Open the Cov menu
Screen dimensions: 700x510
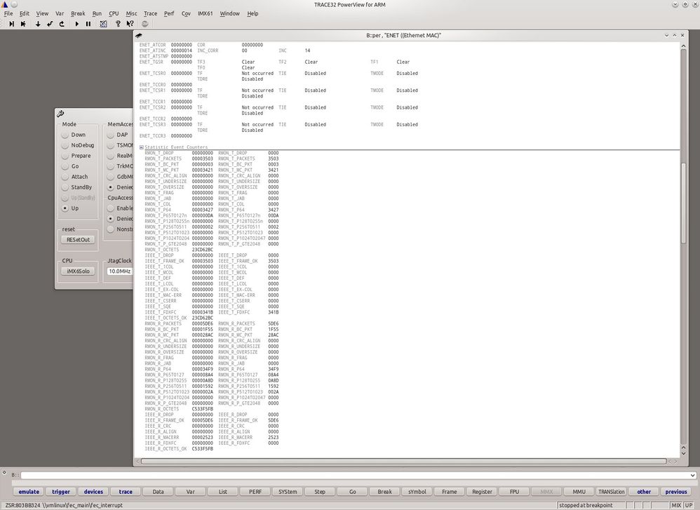point(186,13)
